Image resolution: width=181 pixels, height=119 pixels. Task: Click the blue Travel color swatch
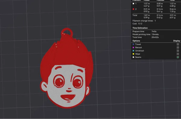point(133,44)
